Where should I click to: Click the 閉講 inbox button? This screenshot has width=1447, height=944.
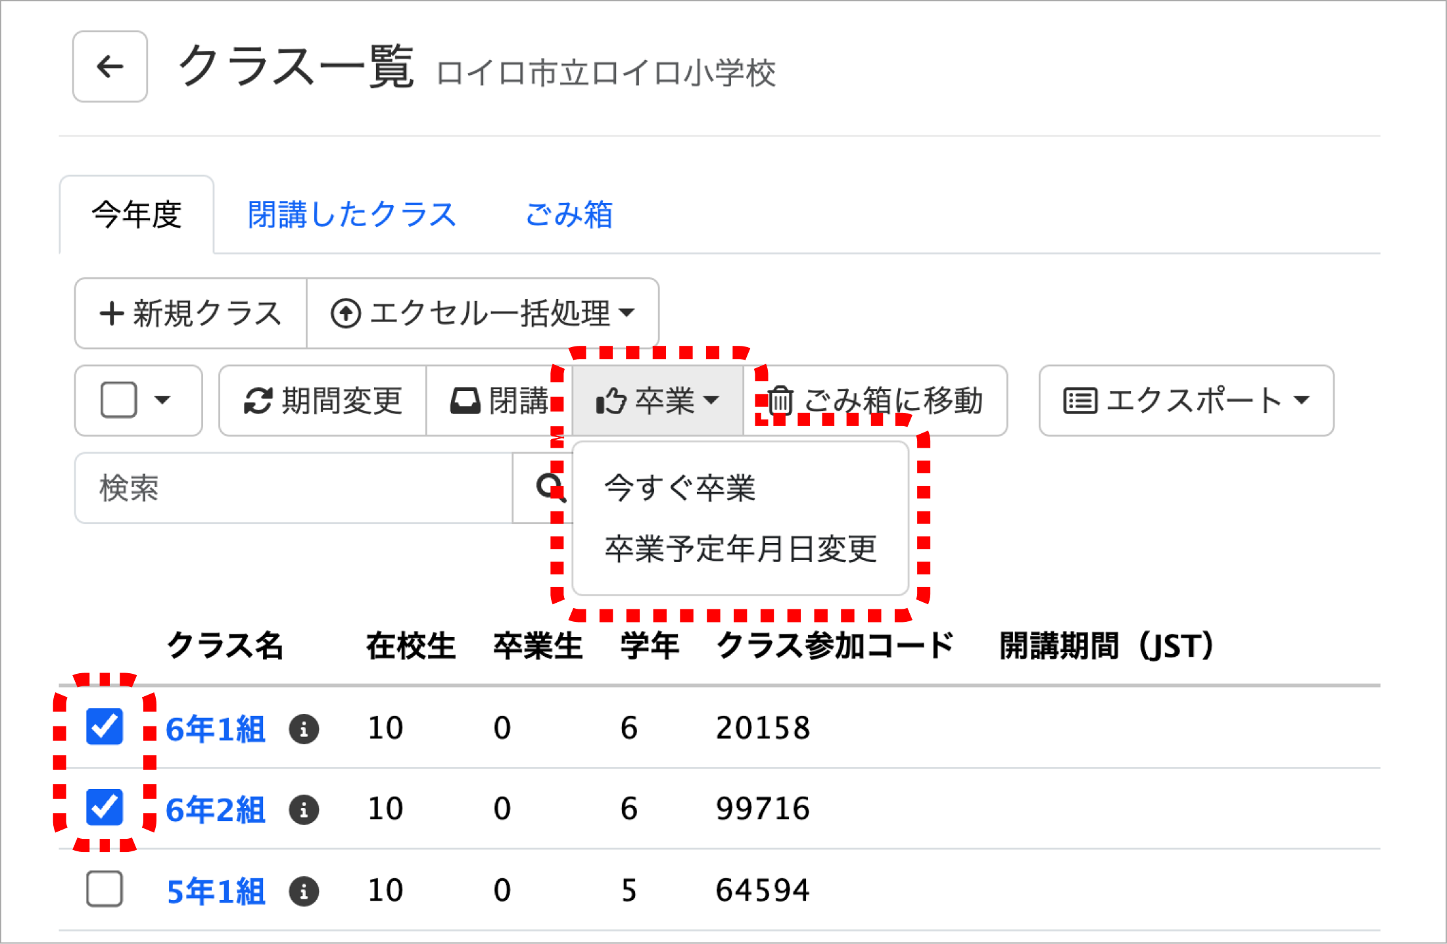[x=498, y=400]
